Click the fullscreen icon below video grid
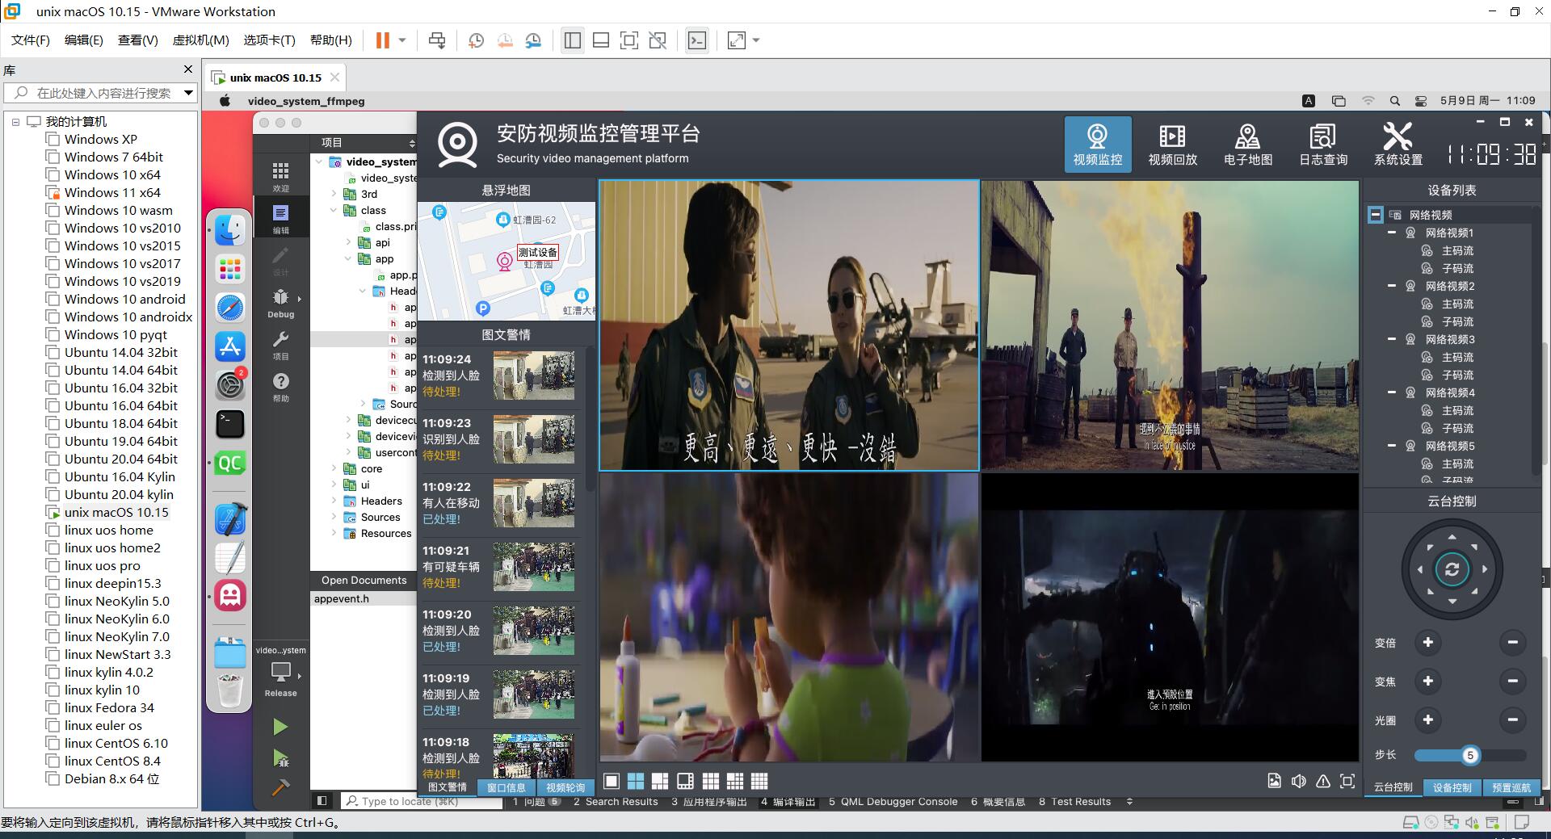1551x839 pixels. tap(1347, 781)
